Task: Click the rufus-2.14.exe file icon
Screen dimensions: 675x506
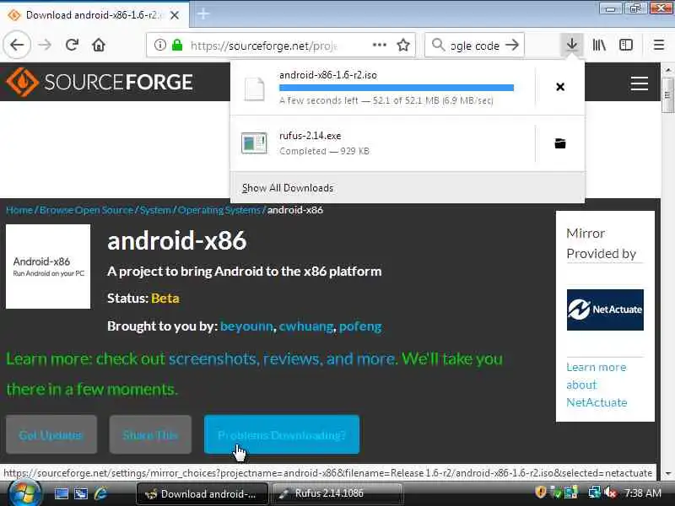Action: click(x=254, y=143)
